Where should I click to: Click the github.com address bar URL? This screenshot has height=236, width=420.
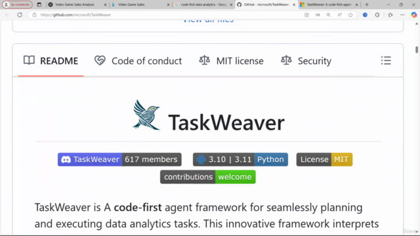[75, 15]
